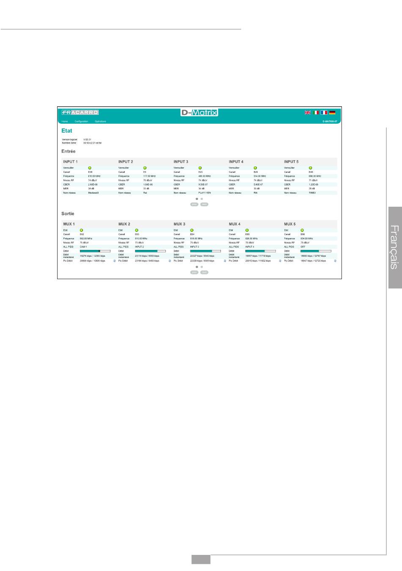Click INPUT 5 green lock status LED
This screenshot has width=402, height=571.
(x=311, y=168)
